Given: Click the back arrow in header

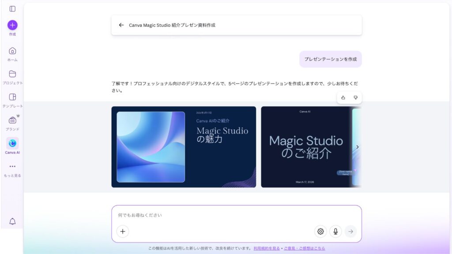Looking at the screenshot, I should [121, 25].
